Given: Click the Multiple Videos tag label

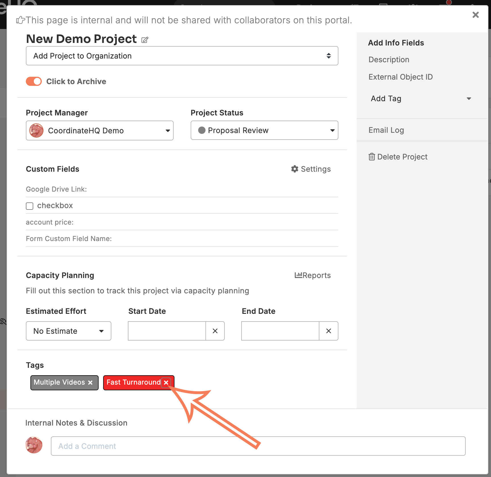Looking at the screenshot, I should [x=59, y=382].
